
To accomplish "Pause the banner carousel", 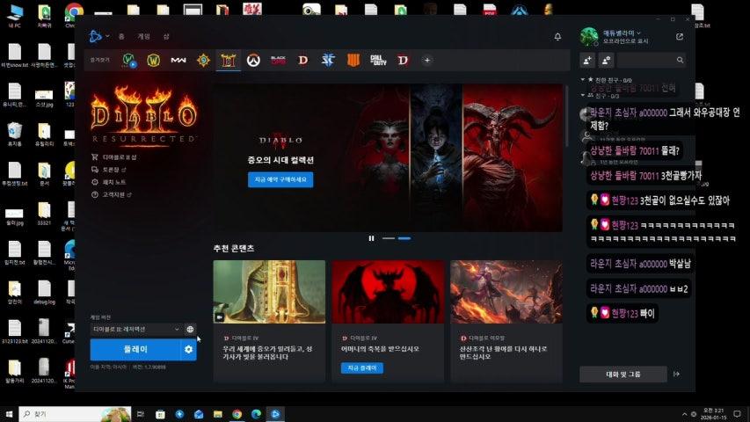I will 371,238.
